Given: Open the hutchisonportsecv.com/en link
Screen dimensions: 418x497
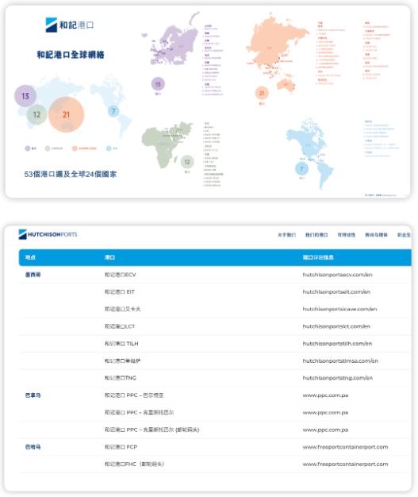Looking at the screenshot, I should [x=337, y=275].
